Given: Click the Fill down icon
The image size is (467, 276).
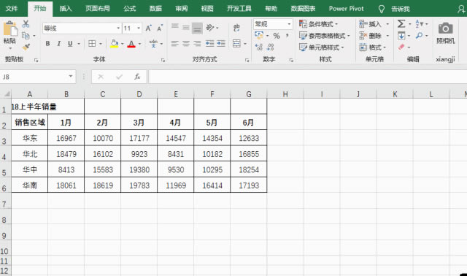Looking at the screenshot, I should (401, 36).
